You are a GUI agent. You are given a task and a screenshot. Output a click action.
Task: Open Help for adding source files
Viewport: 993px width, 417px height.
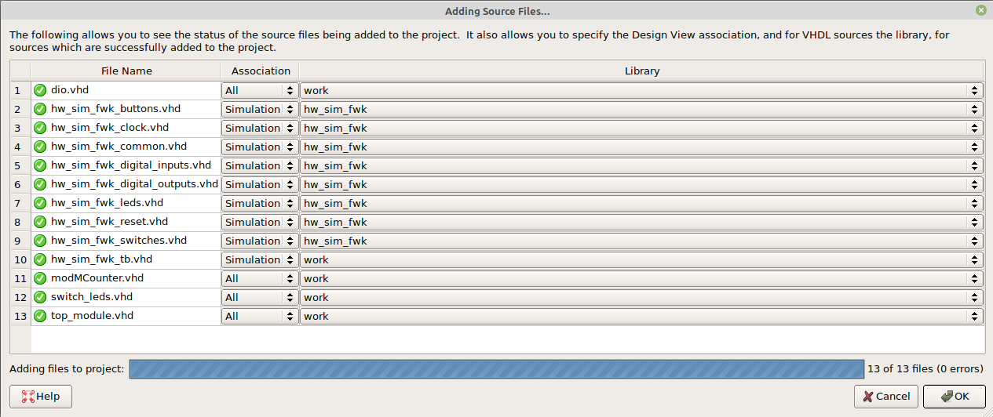click(x=41, y=397)
